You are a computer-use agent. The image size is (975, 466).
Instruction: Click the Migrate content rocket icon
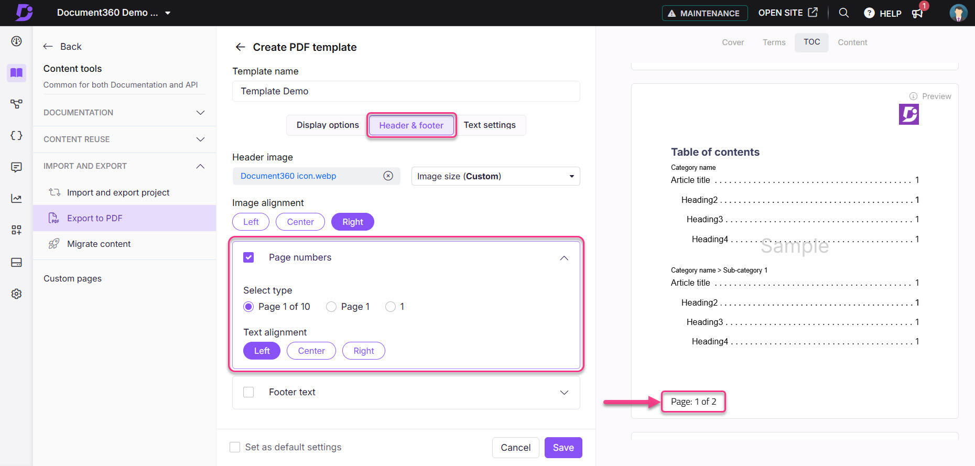[53, 244]
